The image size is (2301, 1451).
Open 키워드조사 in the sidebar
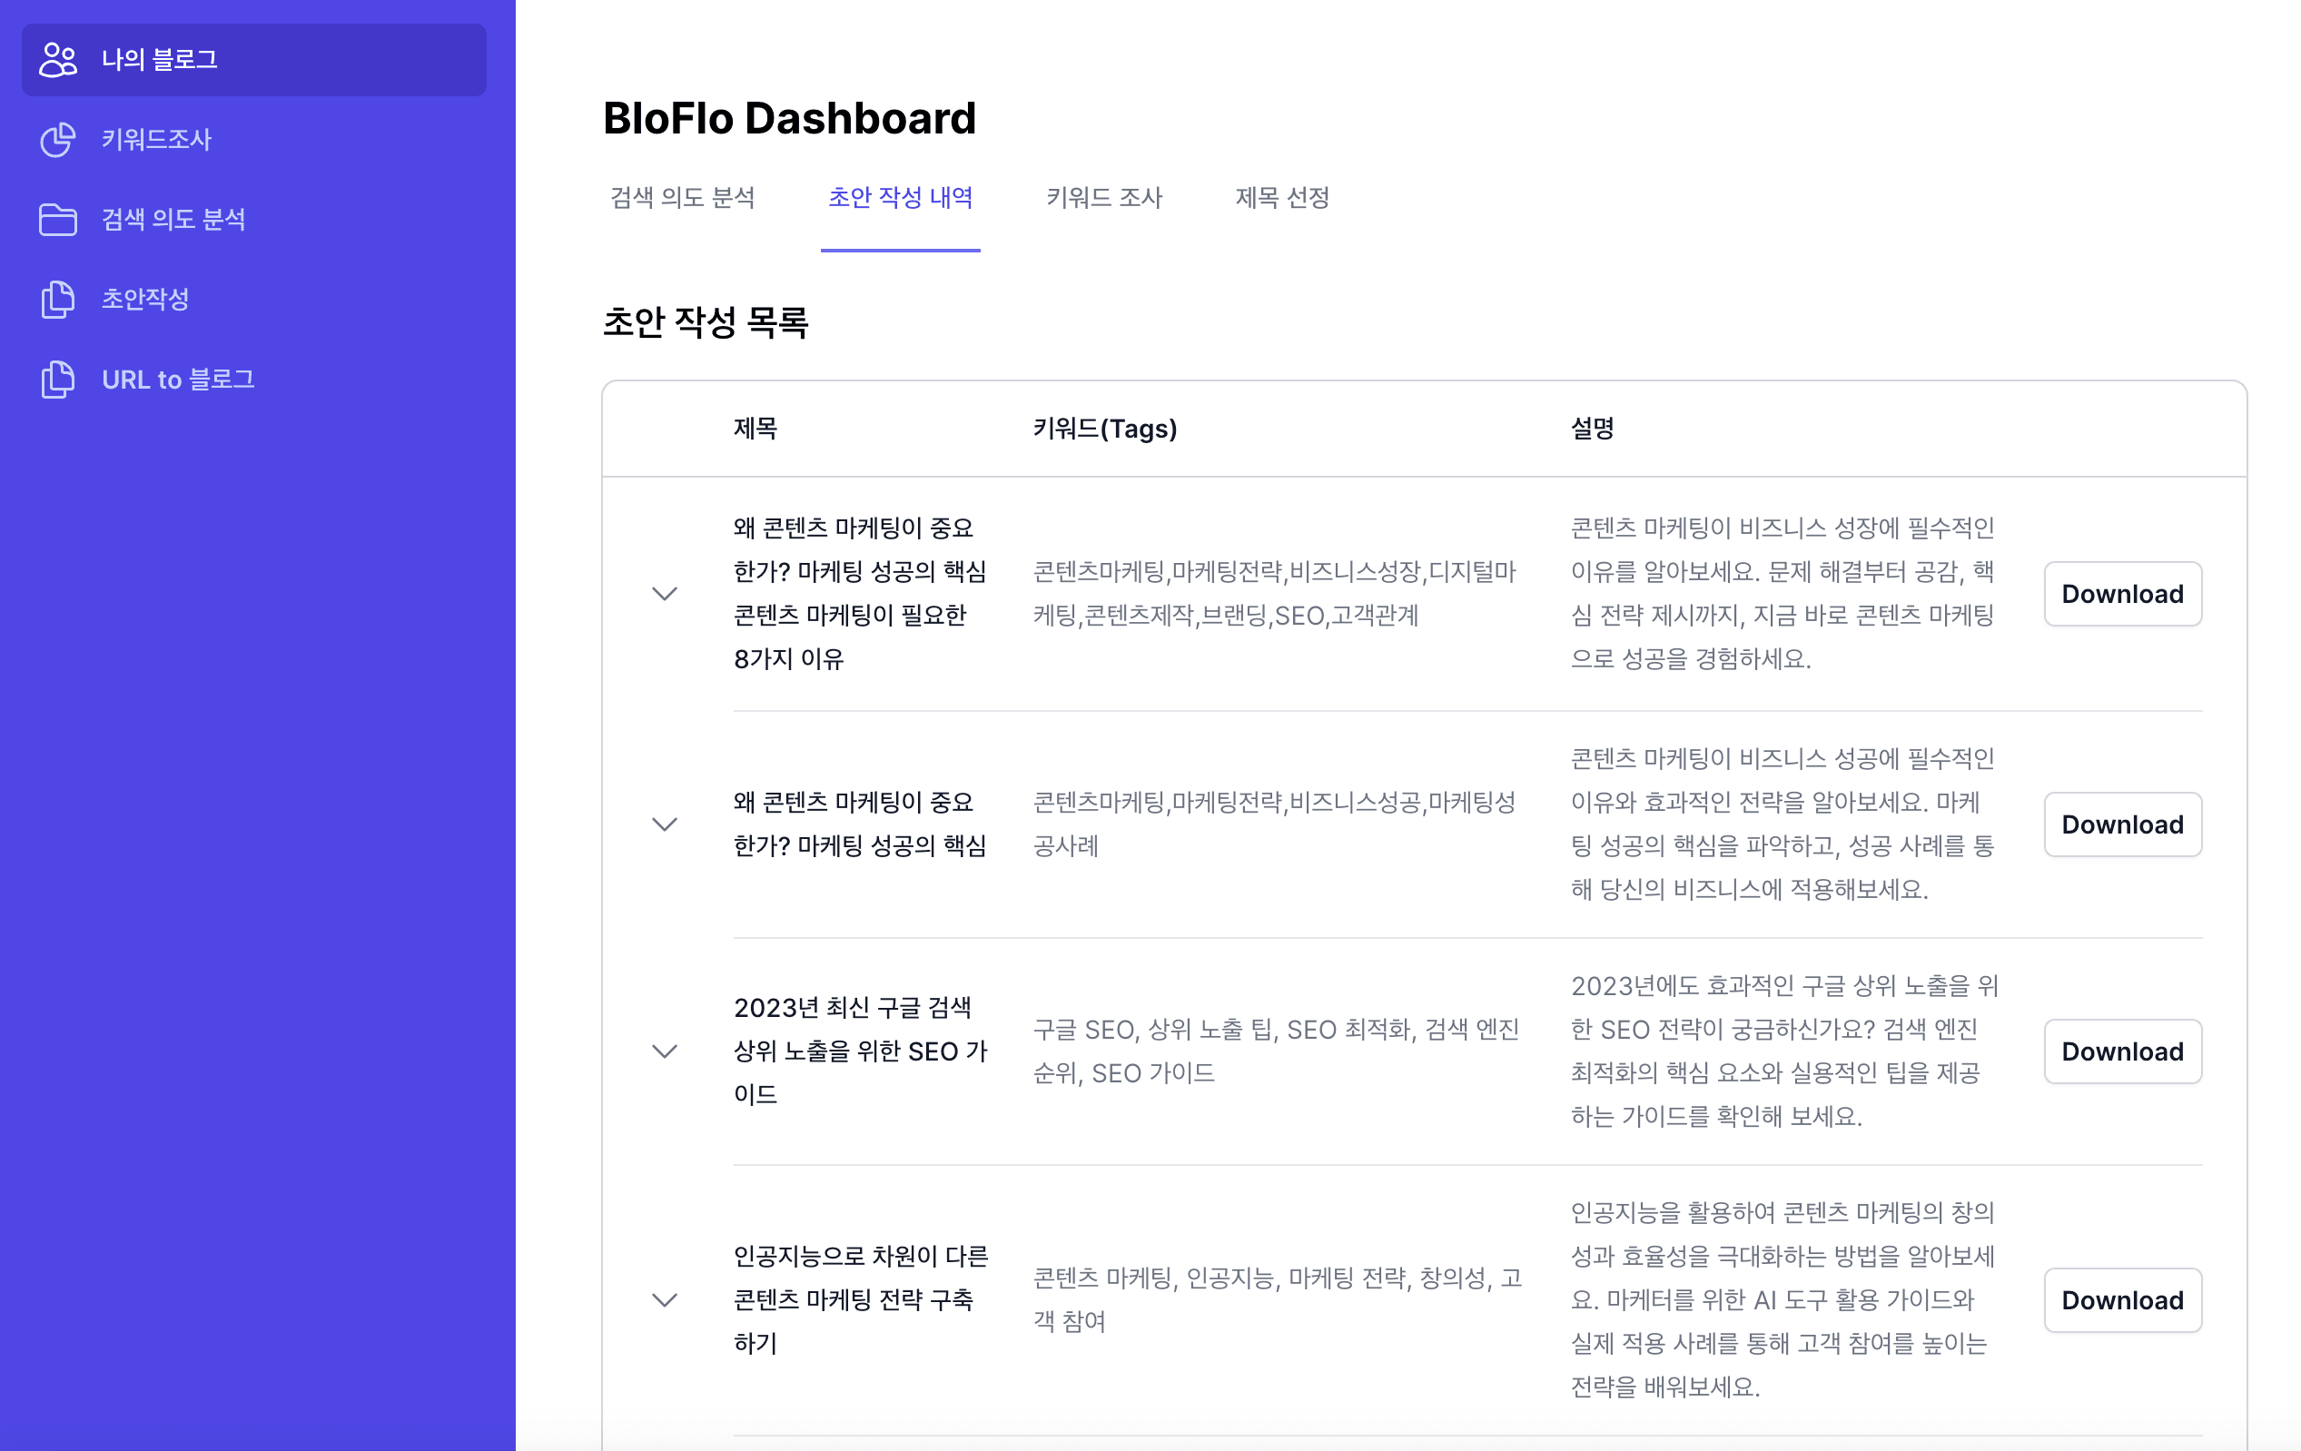point(157,140)
